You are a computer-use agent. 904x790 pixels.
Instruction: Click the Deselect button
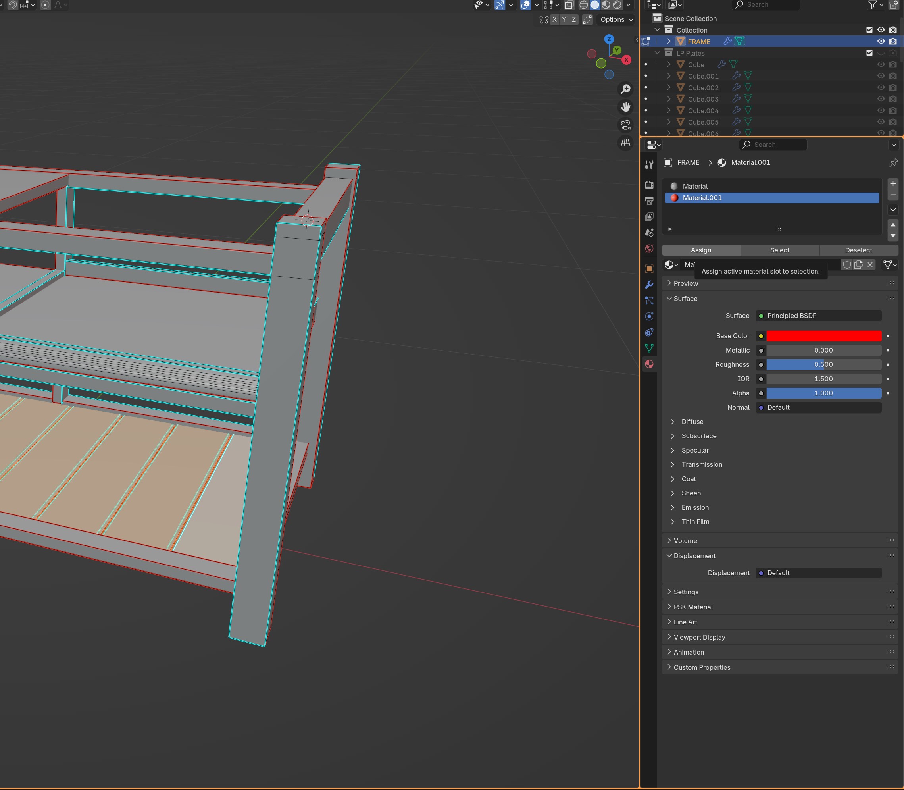point(859,250)
